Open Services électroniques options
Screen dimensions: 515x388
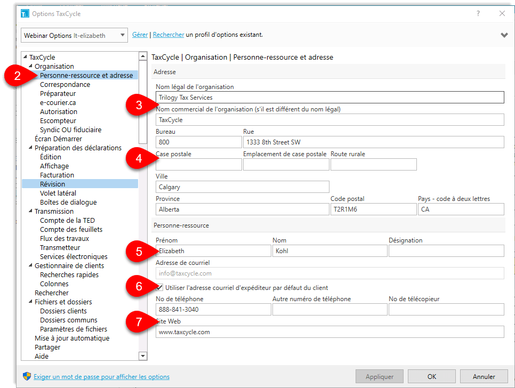(74, 256)
